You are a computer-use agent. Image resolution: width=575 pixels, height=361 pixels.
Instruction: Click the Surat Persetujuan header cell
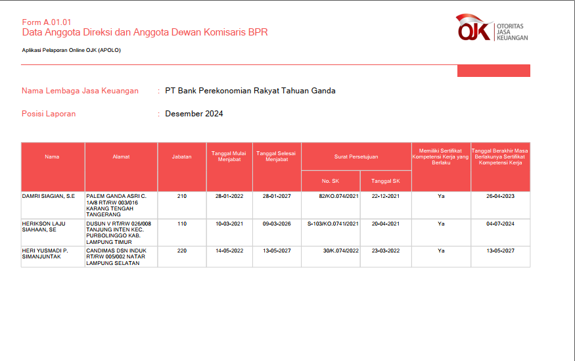[356, 157]
